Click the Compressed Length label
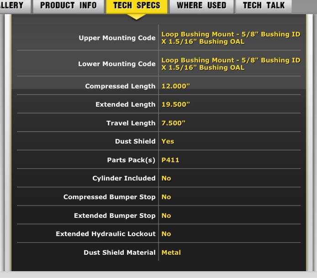Screen dimensions: 317x278 click(x=120, y=86)
